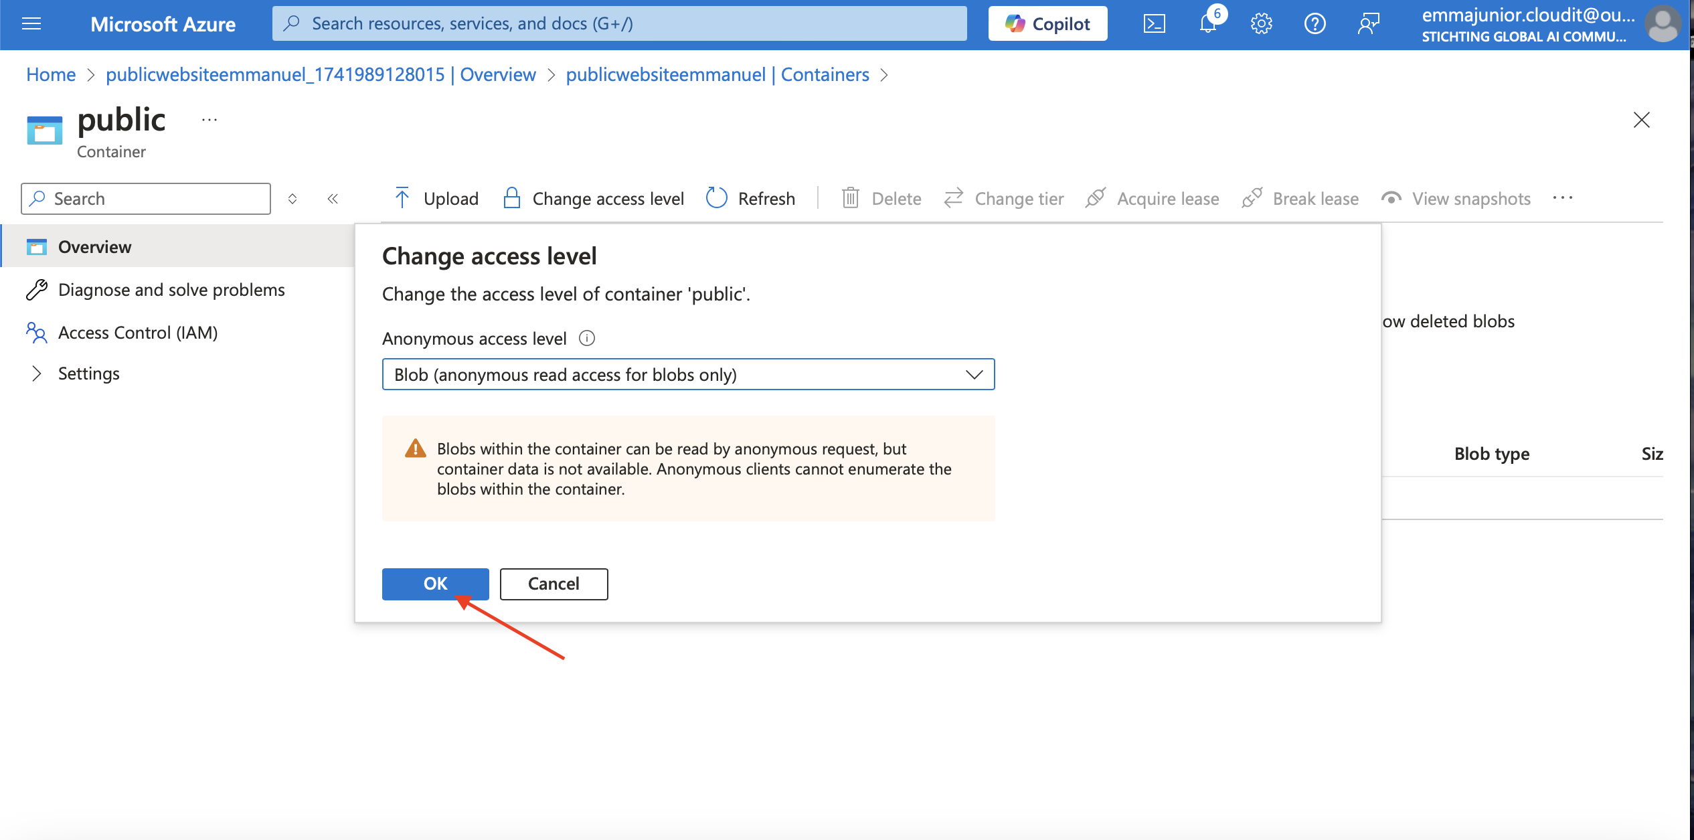Open the feedback icon in header
This screenshot has height=840, width=1694.
pos(1368,24)
